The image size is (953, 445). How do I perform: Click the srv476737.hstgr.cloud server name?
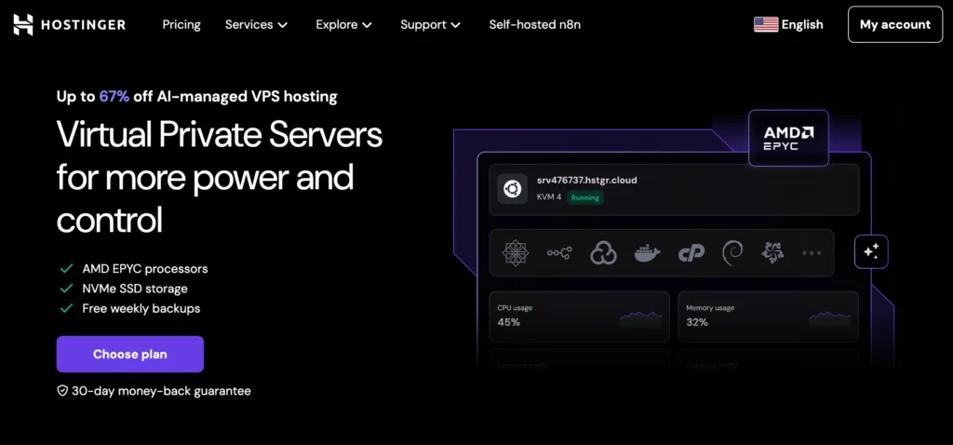586,180
